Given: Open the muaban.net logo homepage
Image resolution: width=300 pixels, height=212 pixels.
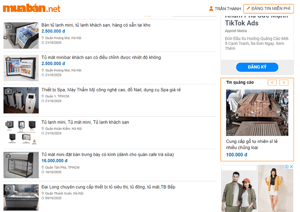Looking at the screenshot, I should (x=32, y=9).
